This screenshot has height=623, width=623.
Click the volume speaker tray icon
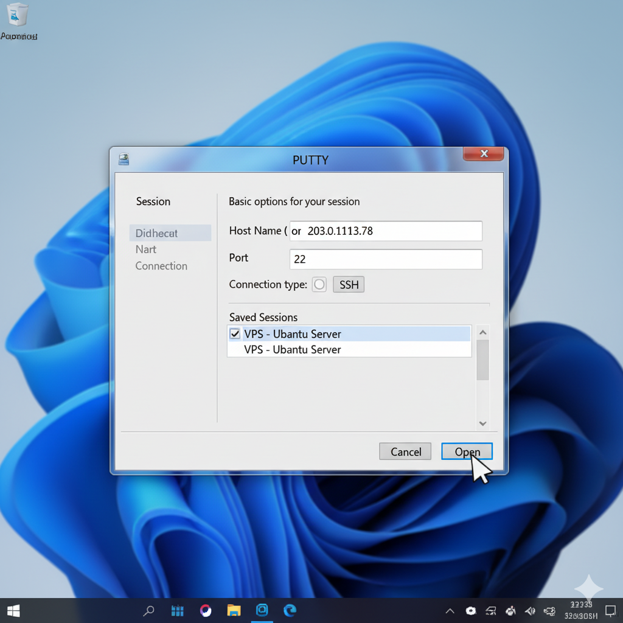[x=530, y=611]
